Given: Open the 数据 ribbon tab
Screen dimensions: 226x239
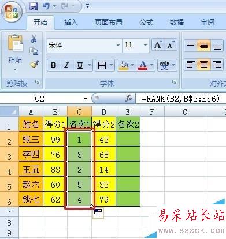Looking at the screenshot, I should click(x=177, y=23).
